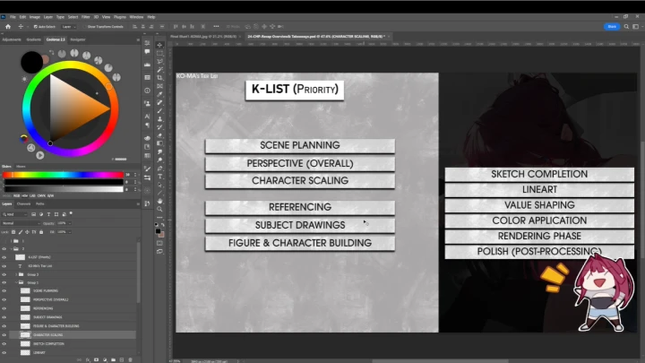Open the blend mode Normal dropdown

21,223
